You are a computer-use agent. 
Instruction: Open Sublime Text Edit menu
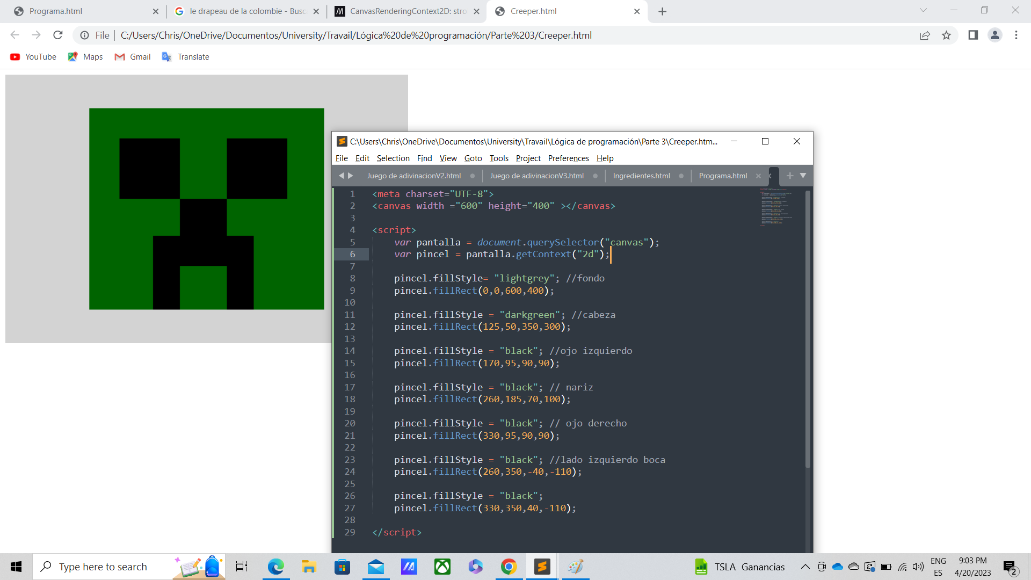(362, 158)
